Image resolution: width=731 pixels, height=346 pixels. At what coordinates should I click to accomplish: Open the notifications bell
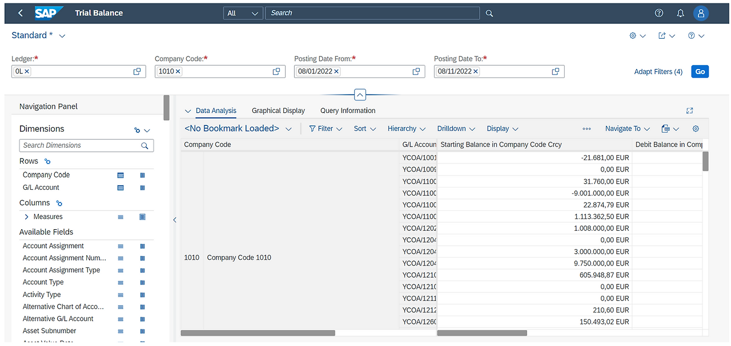point(680,13)
